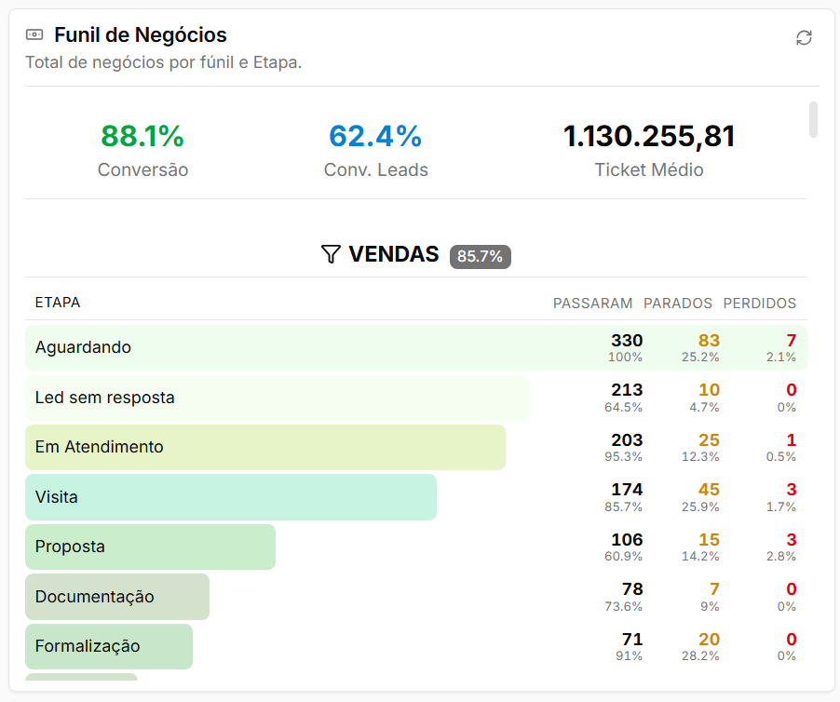Select the Led sem resposta stage bar
Screen dimensions: 840x702
277,398
